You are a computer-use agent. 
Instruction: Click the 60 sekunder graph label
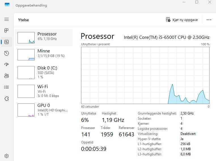click(x=90, y=107)
